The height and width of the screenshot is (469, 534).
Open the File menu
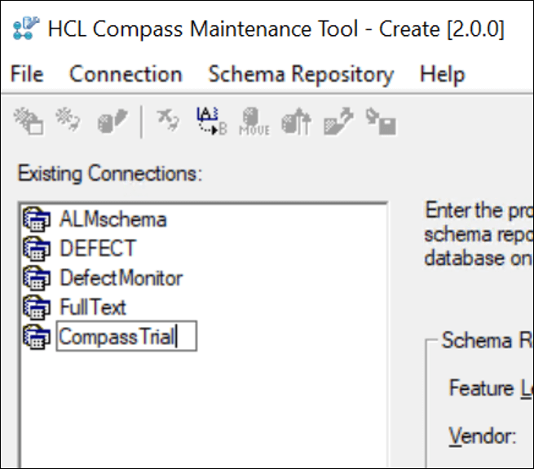pos(27,74)
